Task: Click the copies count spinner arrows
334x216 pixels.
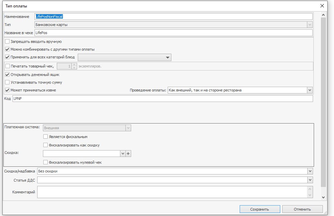Action: [x=74, y=66]
